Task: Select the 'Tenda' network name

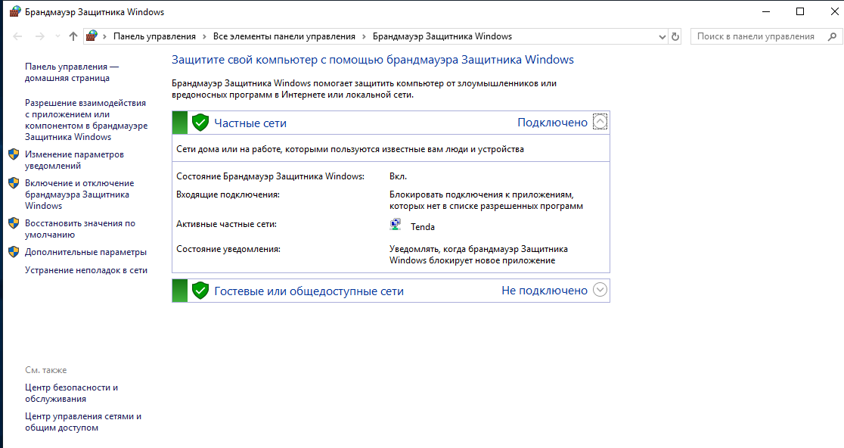Action: tap(423, 227)
